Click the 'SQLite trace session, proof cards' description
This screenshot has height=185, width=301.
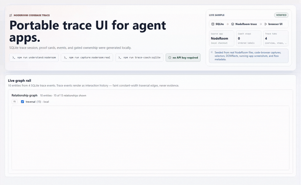70,48
